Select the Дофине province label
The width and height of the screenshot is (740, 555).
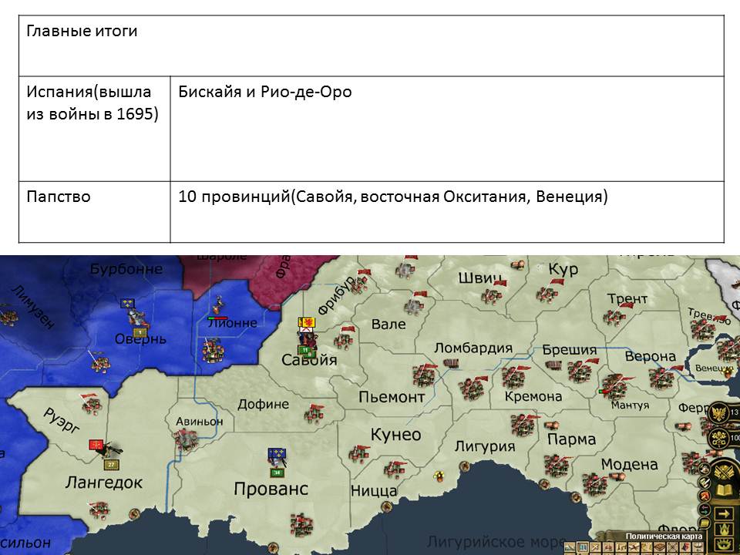pyautogui.click(x=263, y=404)
